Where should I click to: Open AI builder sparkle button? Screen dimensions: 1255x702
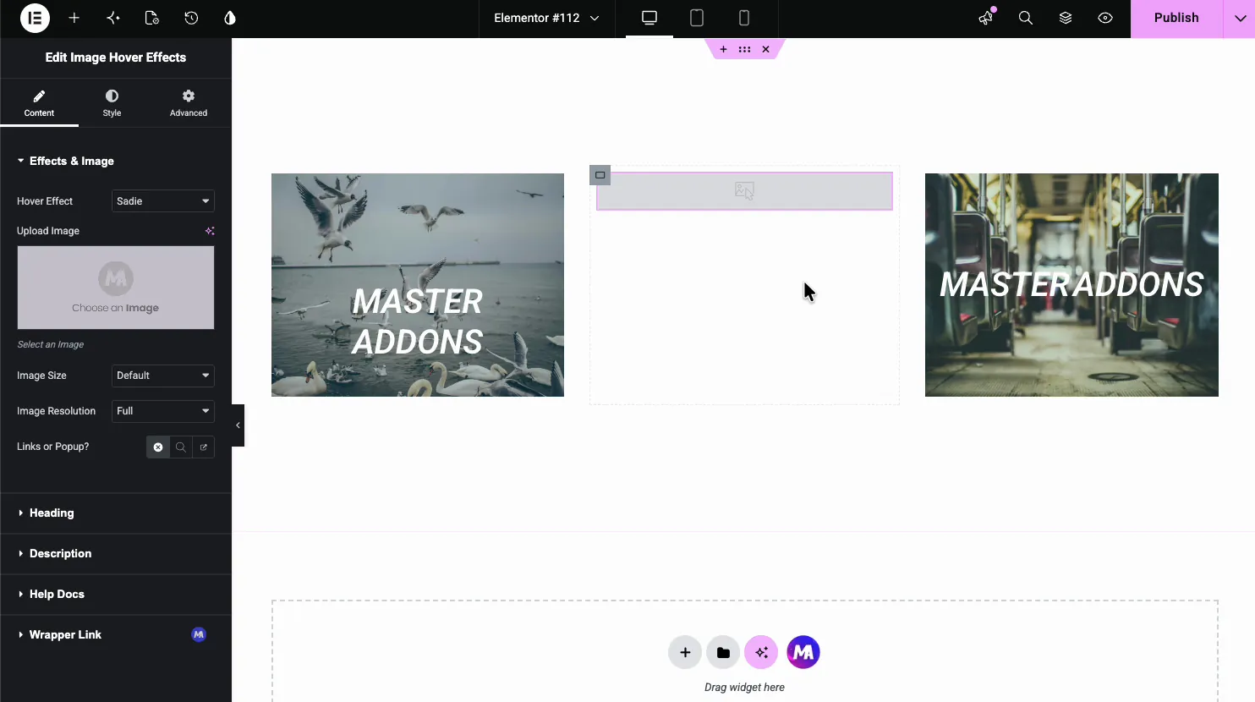(x=761, y=652)
